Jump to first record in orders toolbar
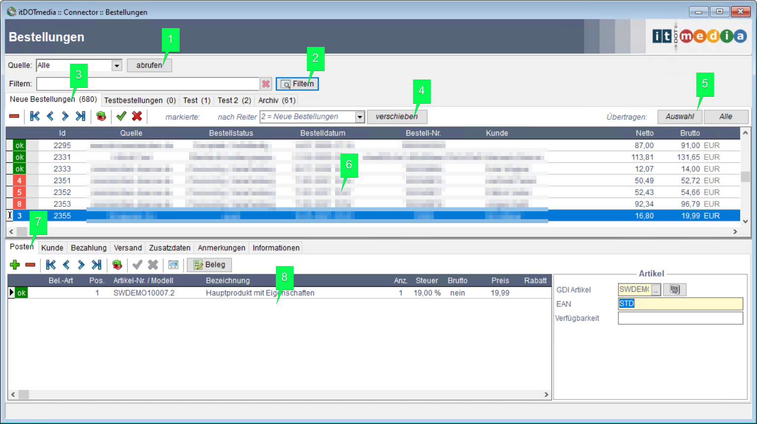This screenshot has height=424, width=757. pyautogui.click(x=35, y=116)
